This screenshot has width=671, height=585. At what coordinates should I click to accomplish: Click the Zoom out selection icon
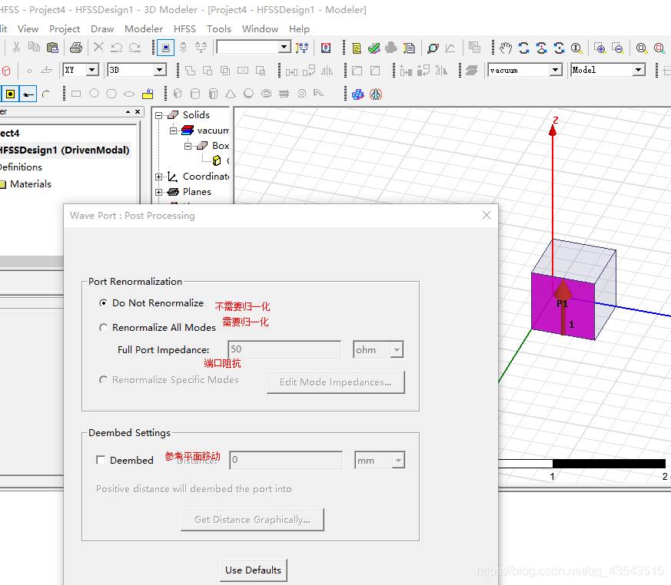[x=618, y=48]
